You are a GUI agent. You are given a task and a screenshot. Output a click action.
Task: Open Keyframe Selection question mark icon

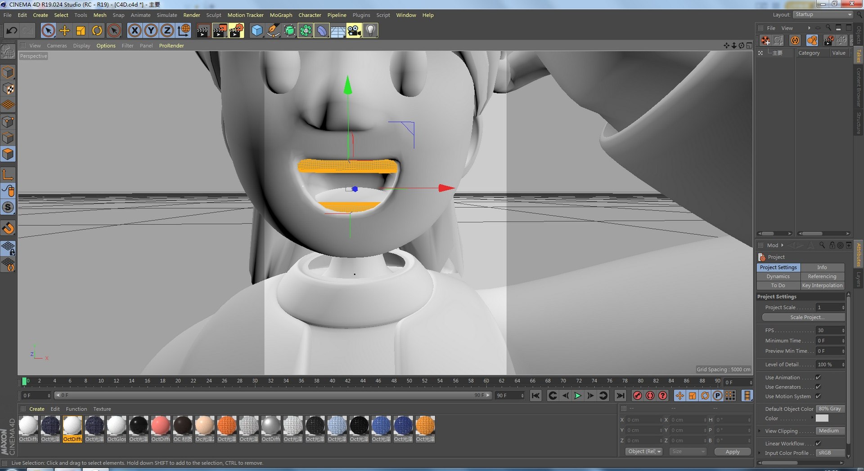pos(663,395)
